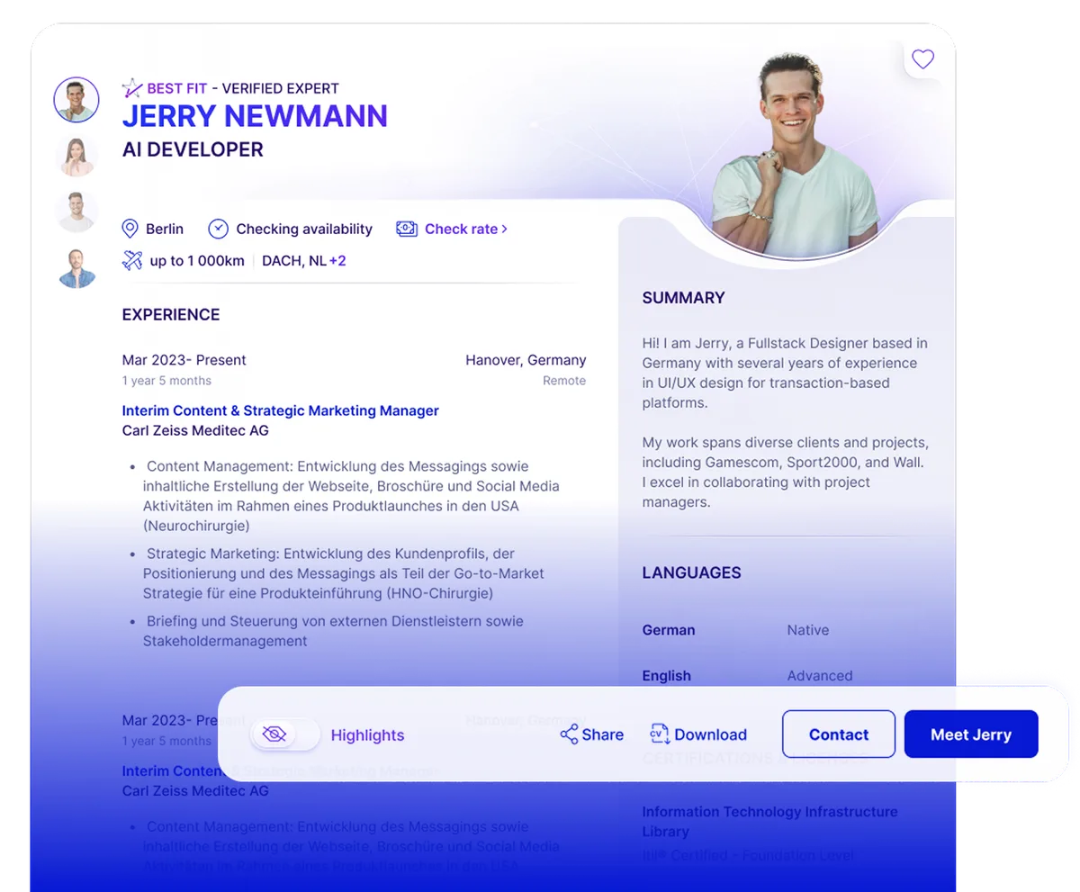Click the Share text label
The width and height of the screenshot is (1080, 892).
[x=602, y=734]
